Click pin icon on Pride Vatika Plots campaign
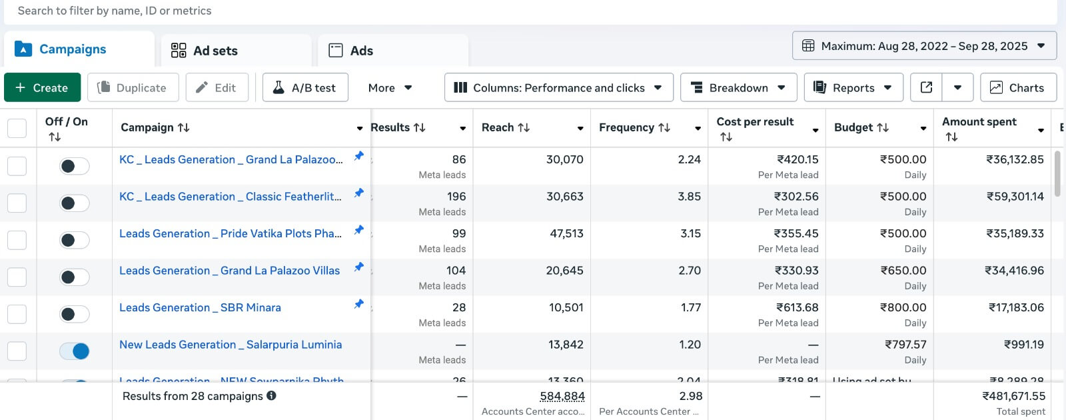 (x=358, y=230)
